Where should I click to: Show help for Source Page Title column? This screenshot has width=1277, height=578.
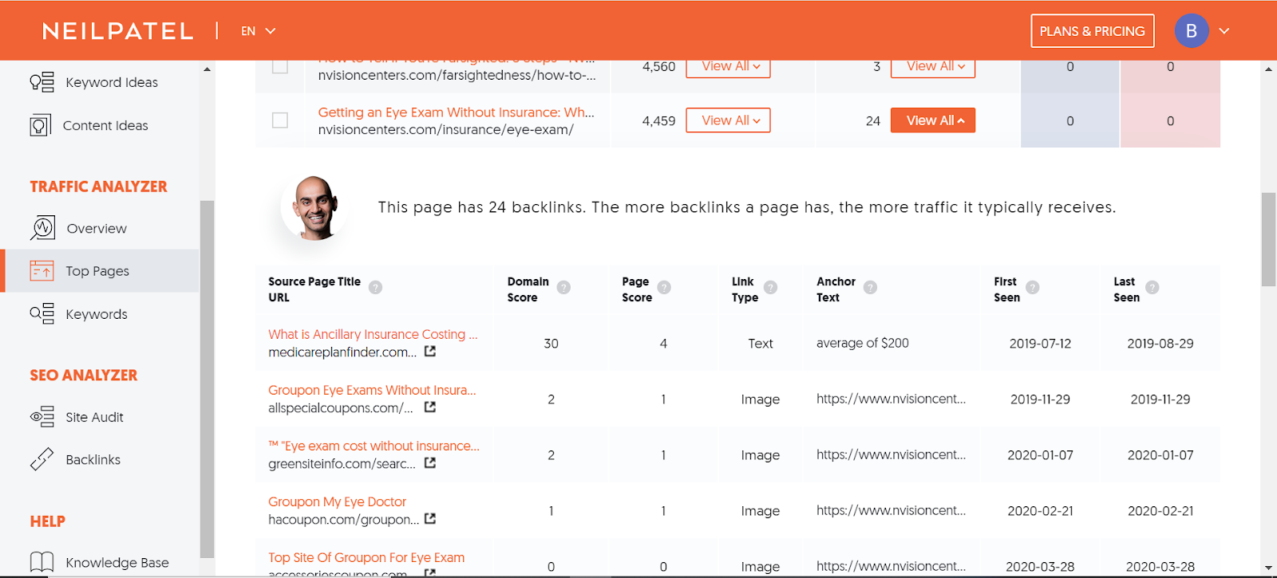pos(376,288)
